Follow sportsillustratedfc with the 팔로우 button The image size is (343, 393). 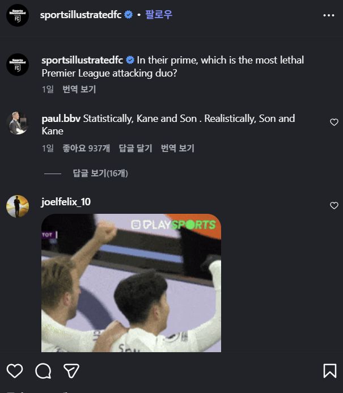coord(159,15)
